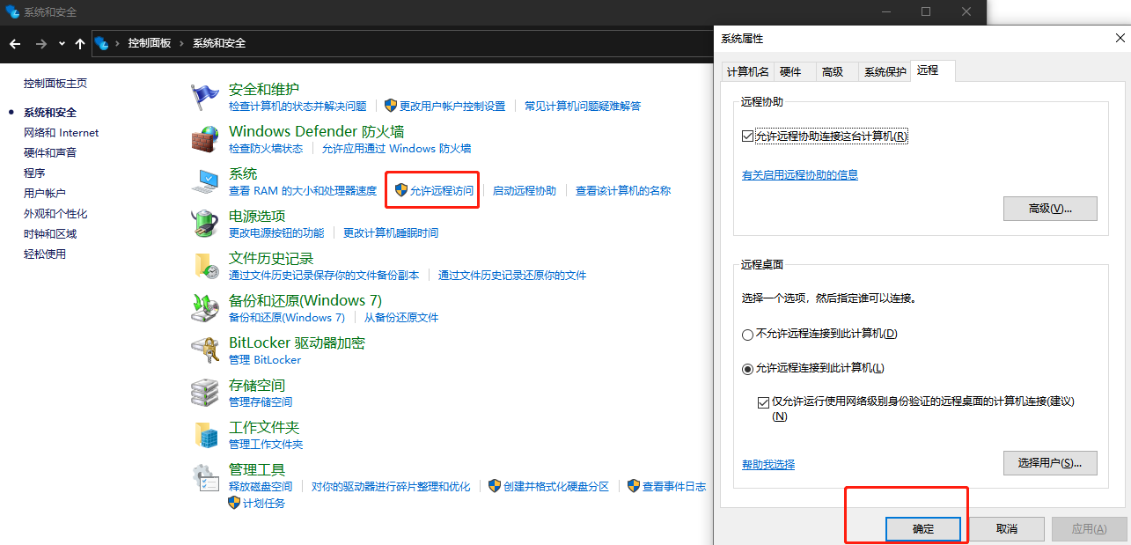Click the 工作文件夹 icon

205,434
